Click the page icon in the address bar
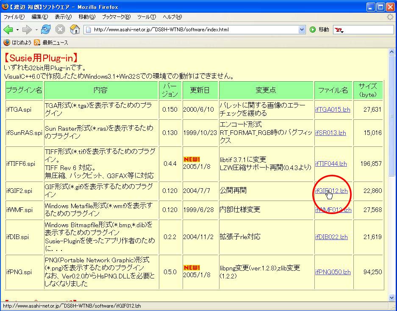The height and width of the screenshot is (311, 397). (x=89, y=30)
